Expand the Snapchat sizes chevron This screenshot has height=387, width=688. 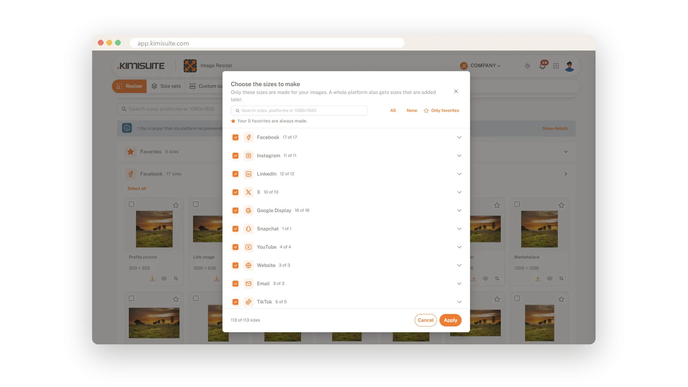pos(459,229)
